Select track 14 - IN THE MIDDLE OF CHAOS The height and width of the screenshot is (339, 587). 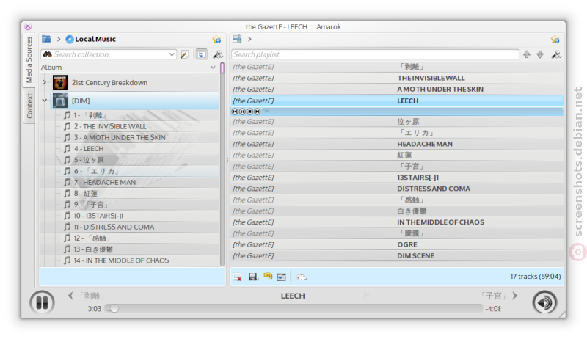[121, 260]
